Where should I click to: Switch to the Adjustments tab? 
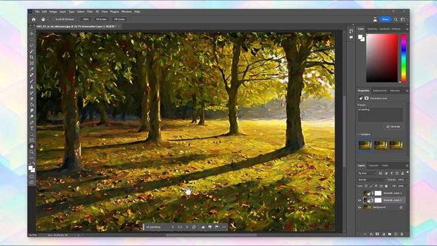pos(380,91)
